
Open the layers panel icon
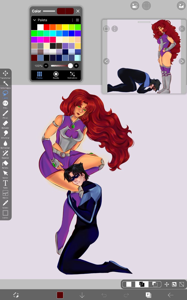tap(148, 295)
